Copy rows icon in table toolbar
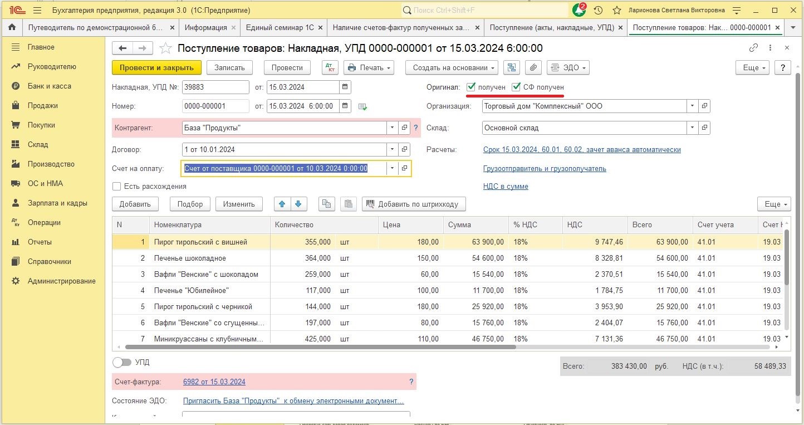Viewport: 804px width, 425px height. coord(326,204)
